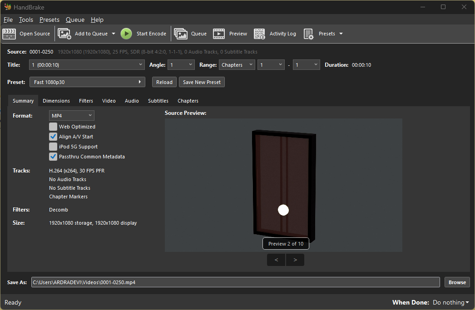Switch to the Subtitles tab
The image size is (475, 310).
[158, 101]
